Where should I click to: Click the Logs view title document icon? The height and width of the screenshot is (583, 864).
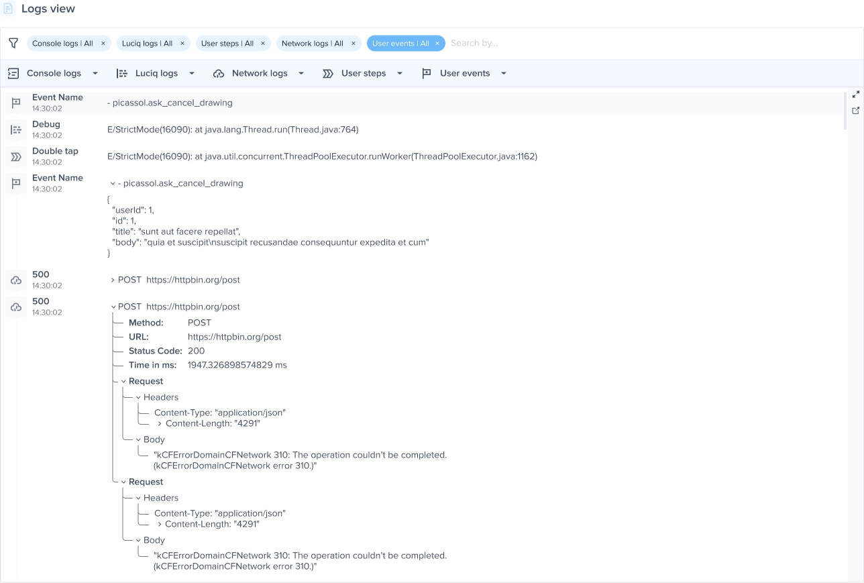coord(9,9)
